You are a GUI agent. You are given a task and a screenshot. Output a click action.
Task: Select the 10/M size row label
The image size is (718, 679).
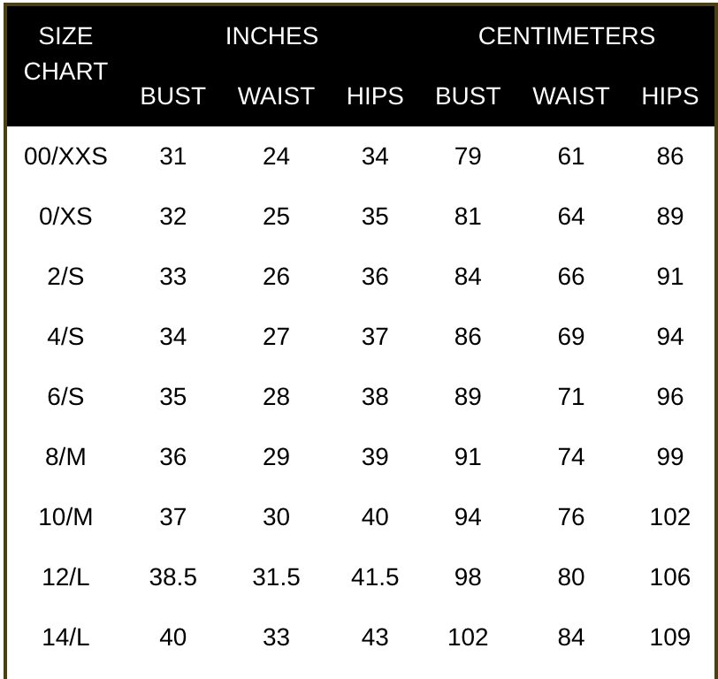point(65,517)
